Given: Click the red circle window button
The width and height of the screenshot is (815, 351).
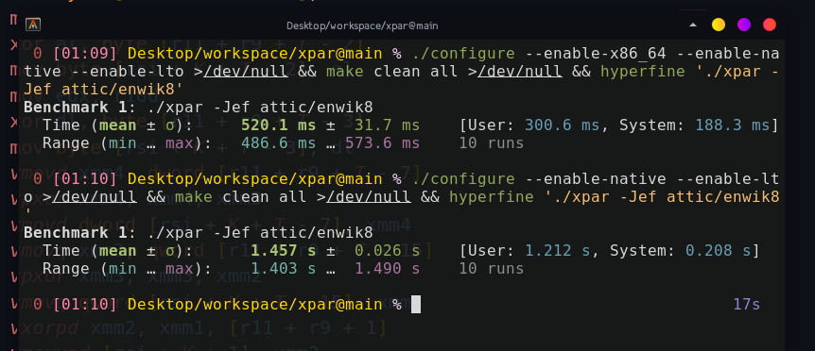Looking at the screenshot, I should pyautogui.click(x=770, y=25).
